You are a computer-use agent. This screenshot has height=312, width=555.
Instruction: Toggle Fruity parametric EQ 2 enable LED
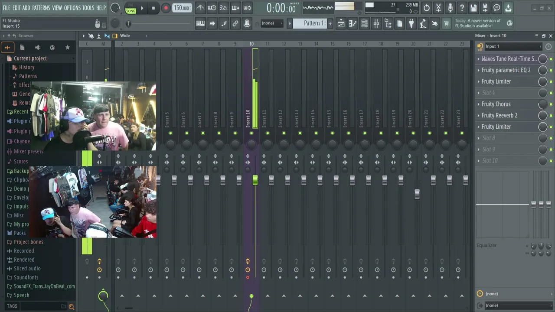(x=551, y=70)
